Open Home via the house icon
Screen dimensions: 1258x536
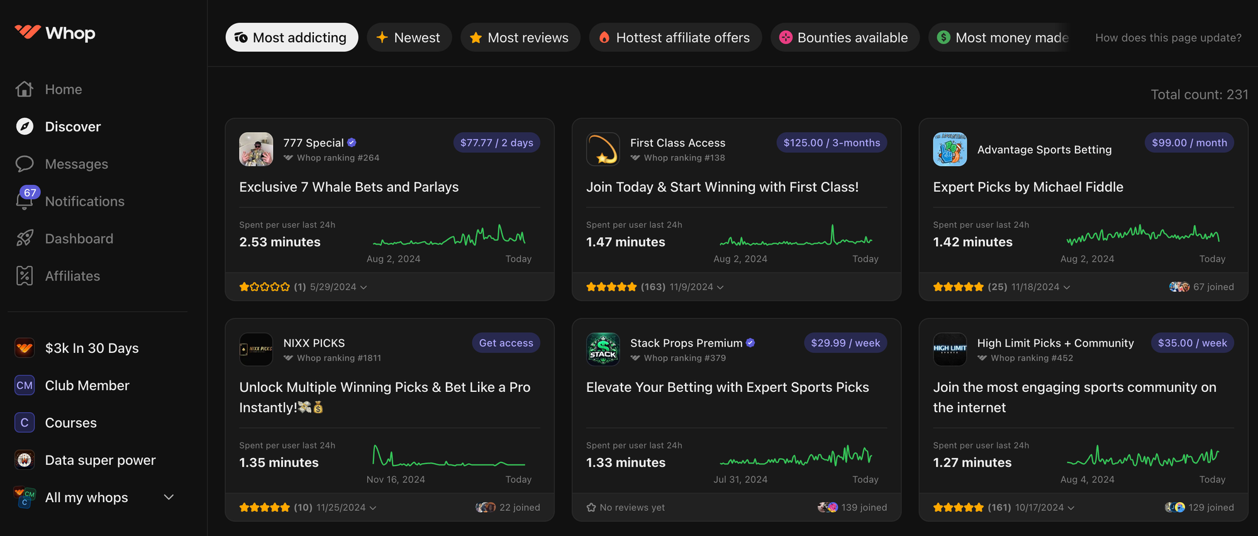click(x=25, y=89)
